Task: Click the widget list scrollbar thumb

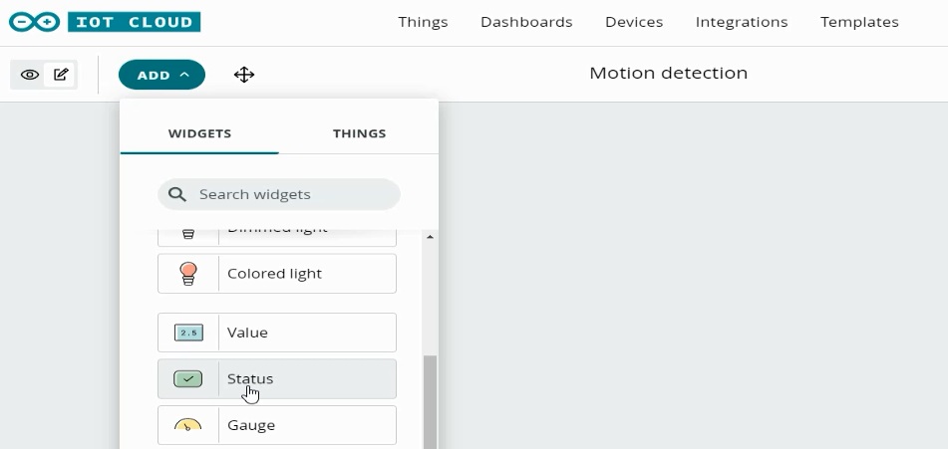Action: (x=430, y=402)
